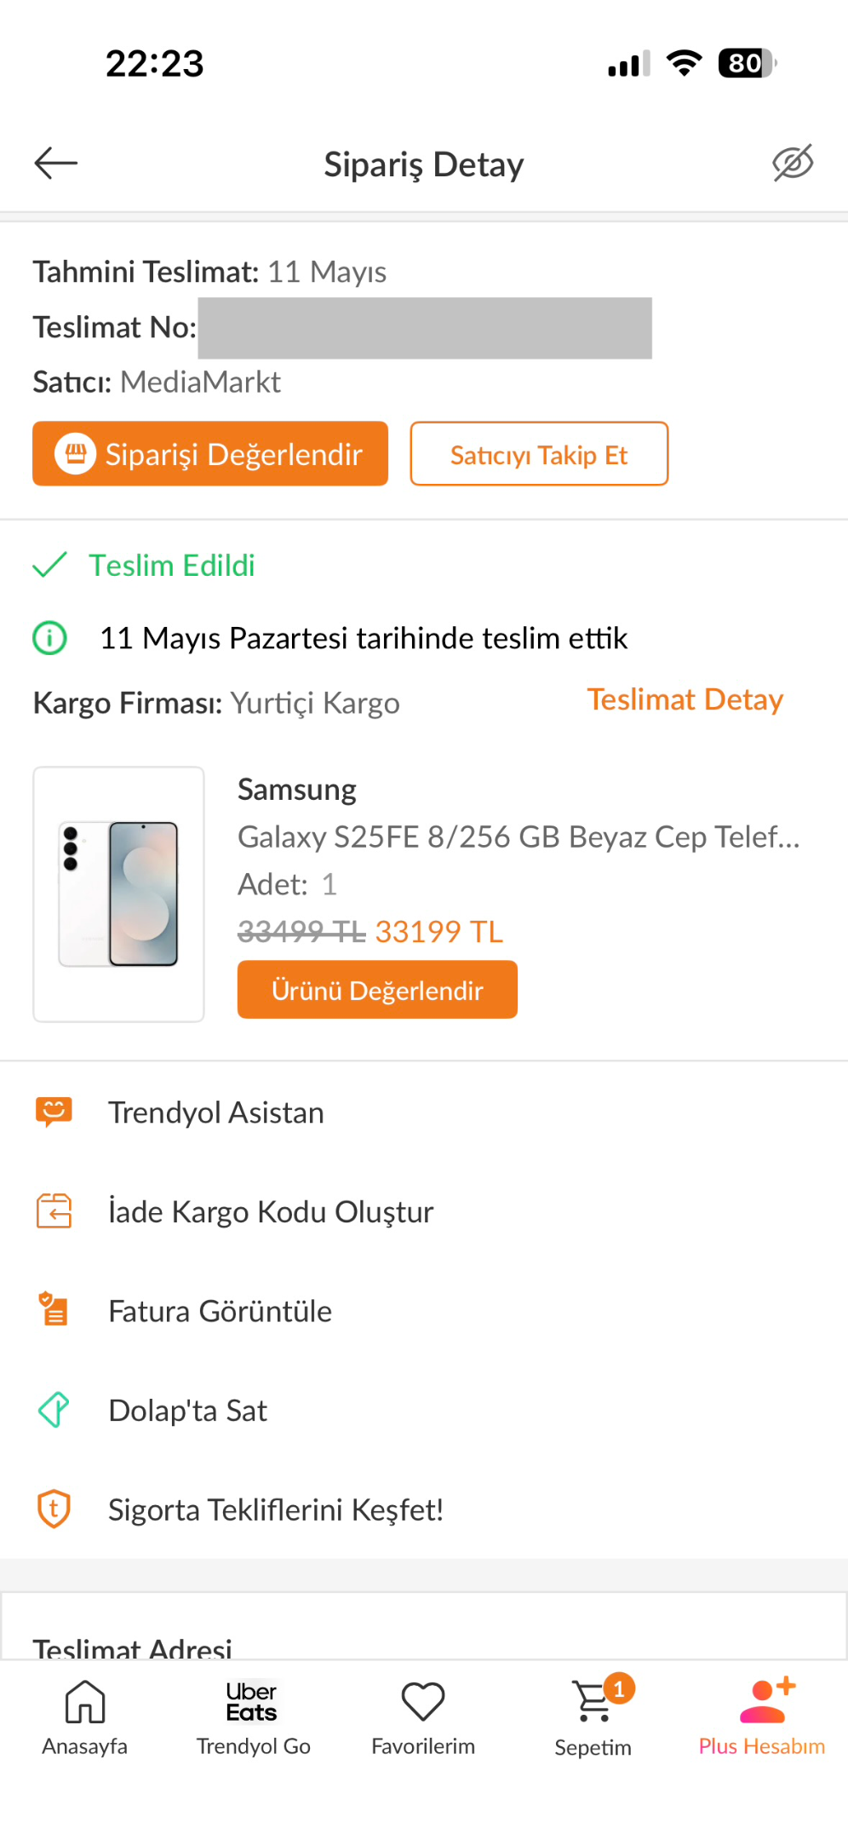Click the Siparişi Değerlendir button
The image size is (848, 1840).
click(x=210, y=454)
